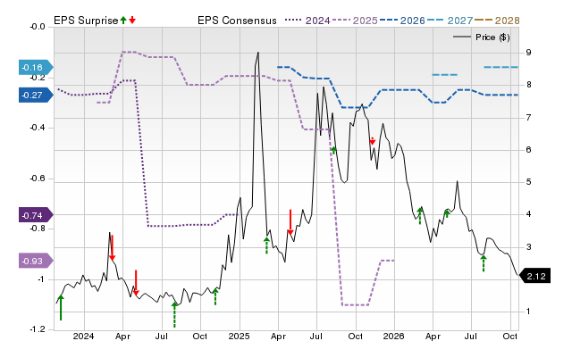Click the -0.2 left axis label
The height and width of the screenshot is (341, 572).
point(38,78)
